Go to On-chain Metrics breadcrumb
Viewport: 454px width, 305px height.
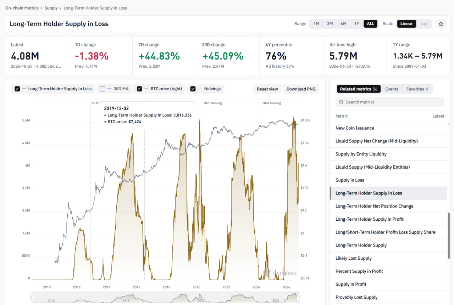pos(22,8)
